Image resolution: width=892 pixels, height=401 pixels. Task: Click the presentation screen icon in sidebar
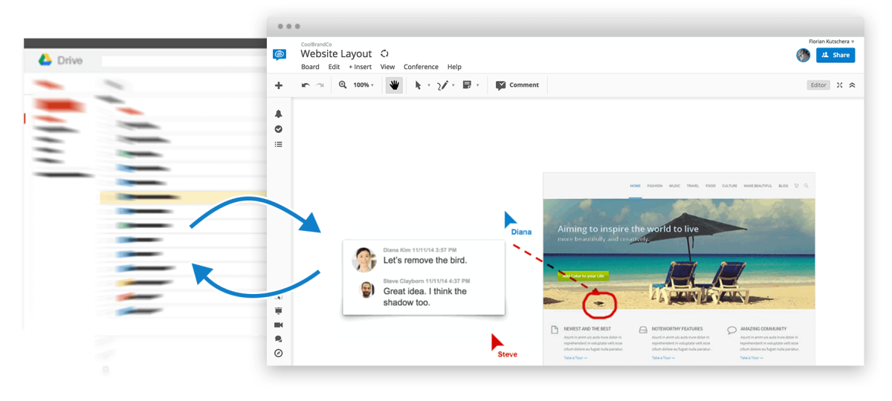tap(279, 310)
